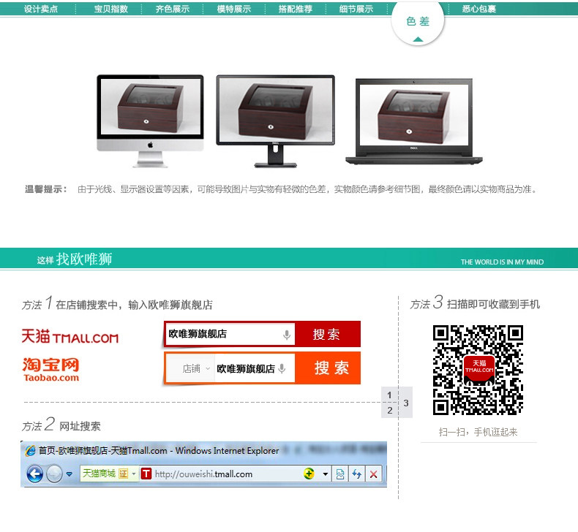The height and width of the screenshot is (532, 578).
Task: Click the Apple logo on the iMac
Action: tap(151, 145)
